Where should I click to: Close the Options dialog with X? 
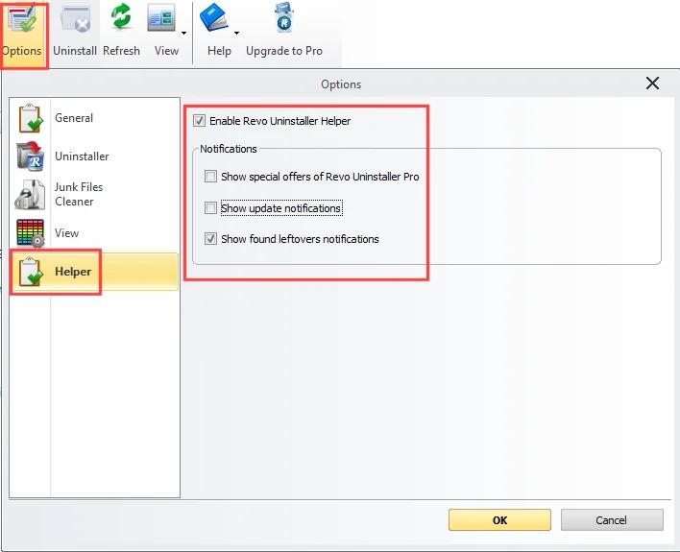[x=652, y=84]
